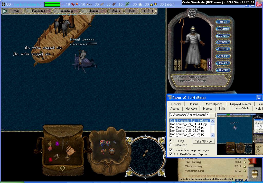Click the screenshot folder path field
Image resolution: width=263 pixels, height=183 pixels.
pyautogui.click(x=189, y=115)
